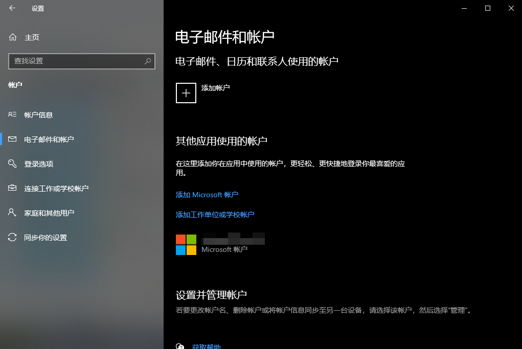The width and height of the screenshot is (522, 349).
Task: Click the 设置并管理帐户 heading
Action: coord(211,295)
